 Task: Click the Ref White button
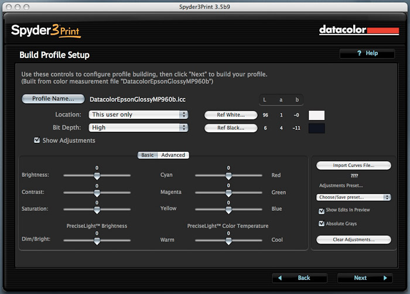(x=231, y=115)
